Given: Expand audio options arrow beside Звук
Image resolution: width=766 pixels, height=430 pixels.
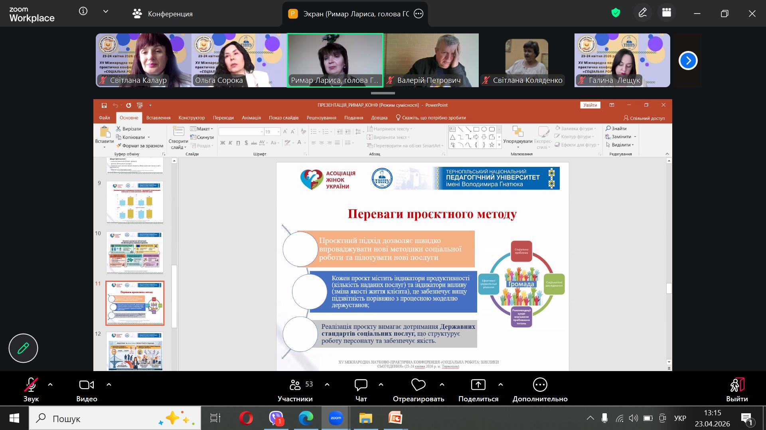Looking at the screenshot, I should [x=50, y=385].
